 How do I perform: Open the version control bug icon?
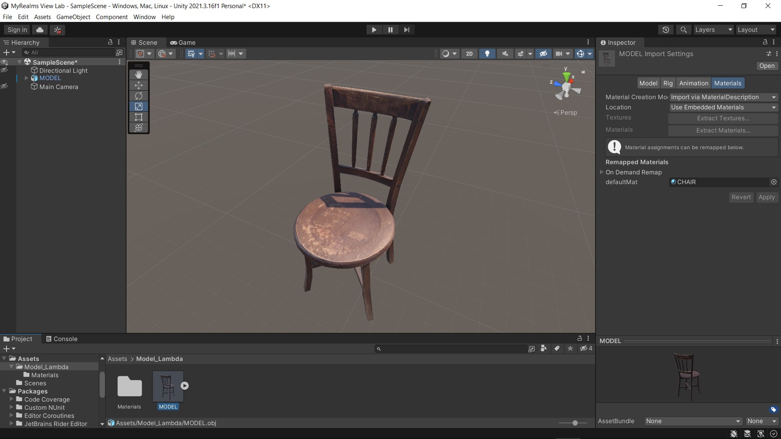click(x=57, y=30)
